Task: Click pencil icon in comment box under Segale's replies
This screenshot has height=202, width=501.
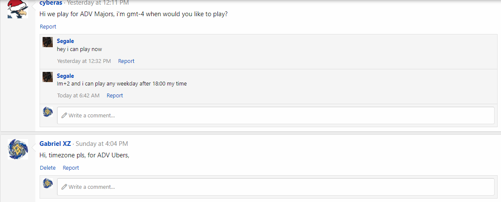Action: coord(64,115)
